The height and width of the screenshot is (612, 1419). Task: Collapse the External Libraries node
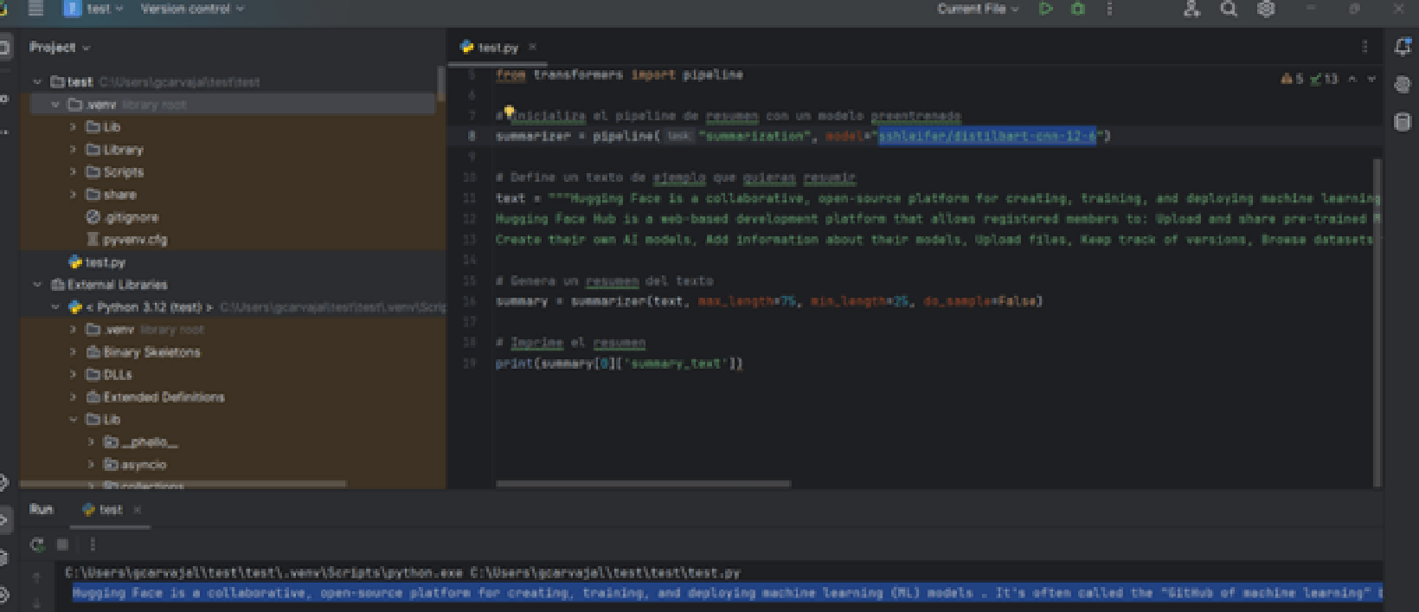[37, 285]
